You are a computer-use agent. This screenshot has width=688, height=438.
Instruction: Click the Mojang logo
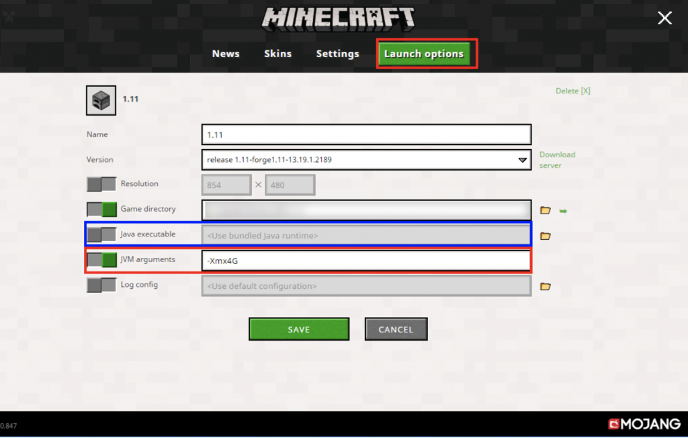[x=644, y=424]
